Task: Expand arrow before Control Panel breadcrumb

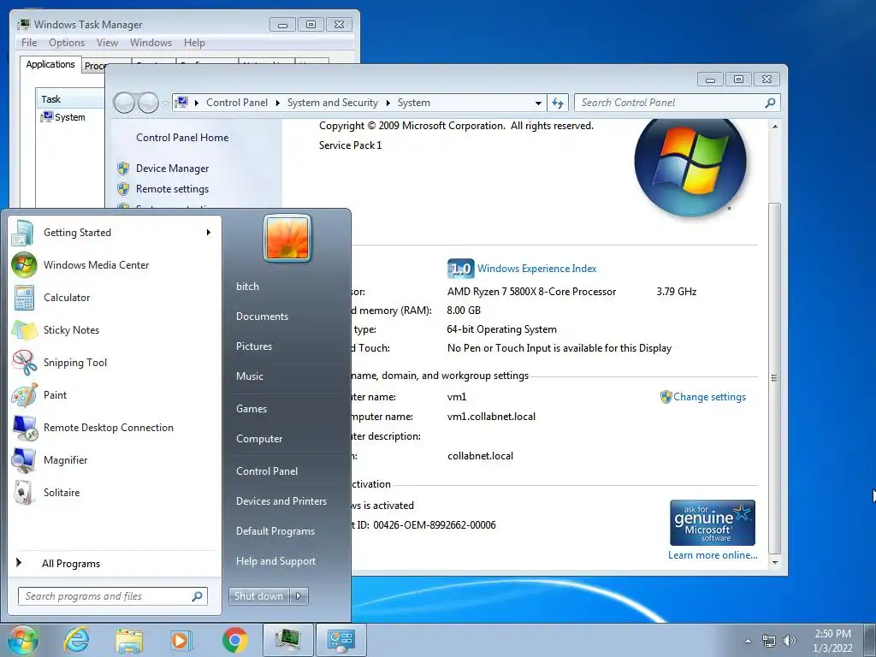Action: pyautogui.click(x=197, y=103)
